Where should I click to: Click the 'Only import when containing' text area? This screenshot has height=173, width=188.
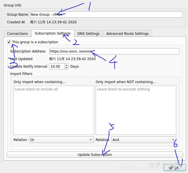(54, 110)
